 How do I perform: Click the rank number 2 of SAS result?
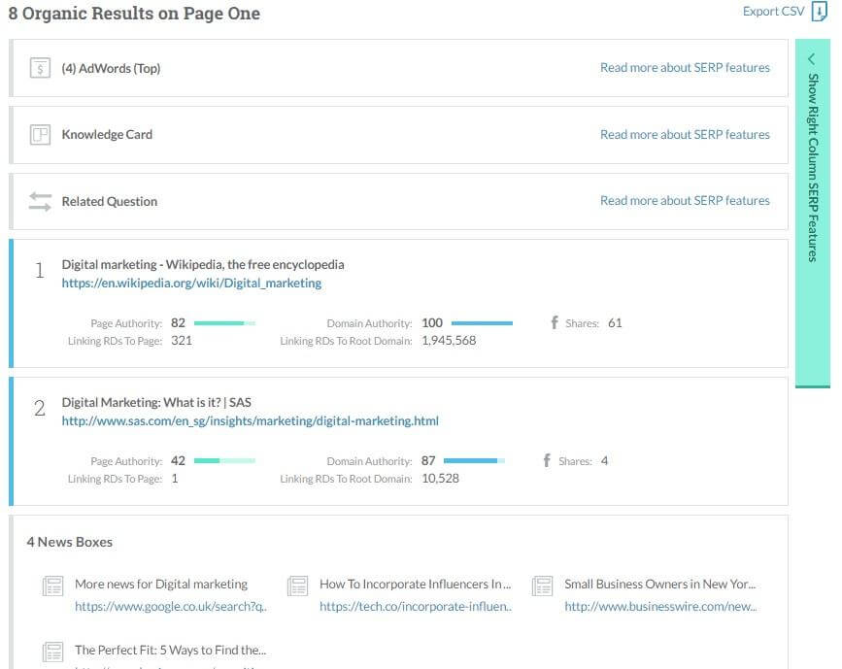pyautogui.click(x=39, y=408)
